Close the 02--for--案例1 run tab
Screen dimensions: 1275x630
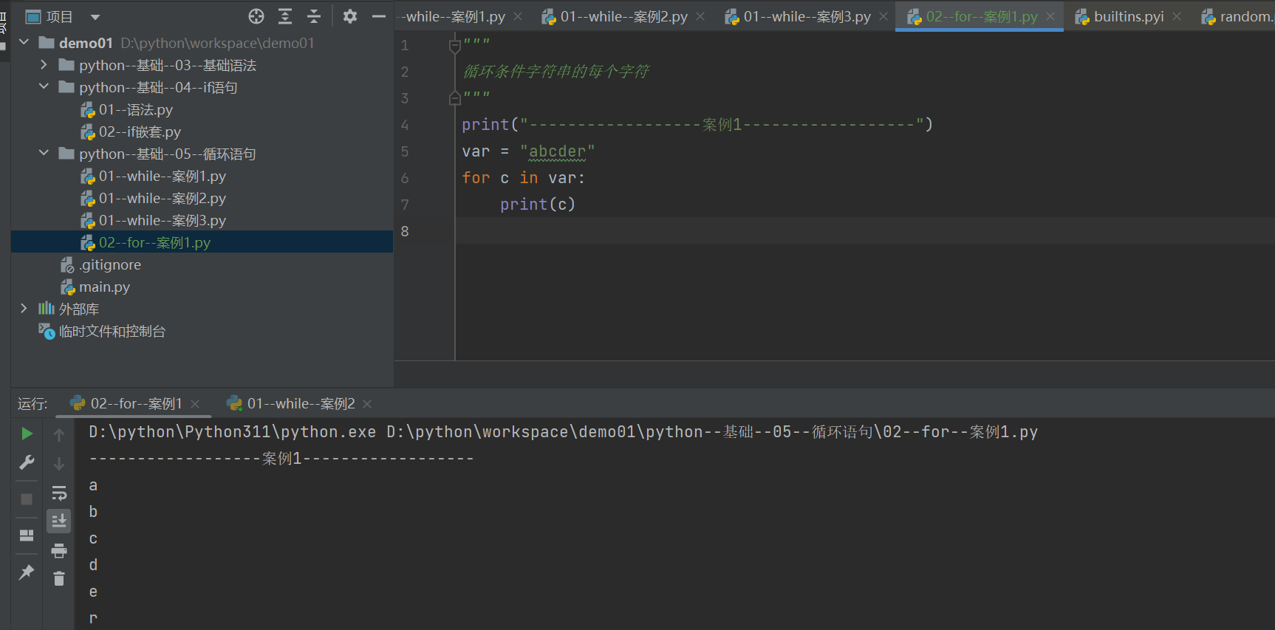(x=195, y=404)
